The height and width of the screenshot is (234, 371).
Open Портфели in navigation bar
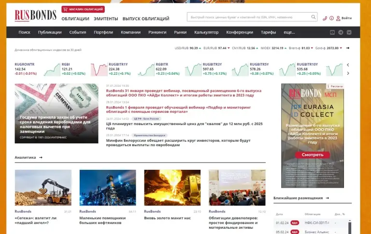pyautogui.click(x=103, y=32)
